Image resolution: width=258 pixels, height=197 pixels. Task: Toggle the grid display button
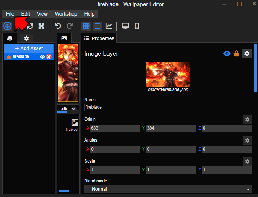point(86,26)
